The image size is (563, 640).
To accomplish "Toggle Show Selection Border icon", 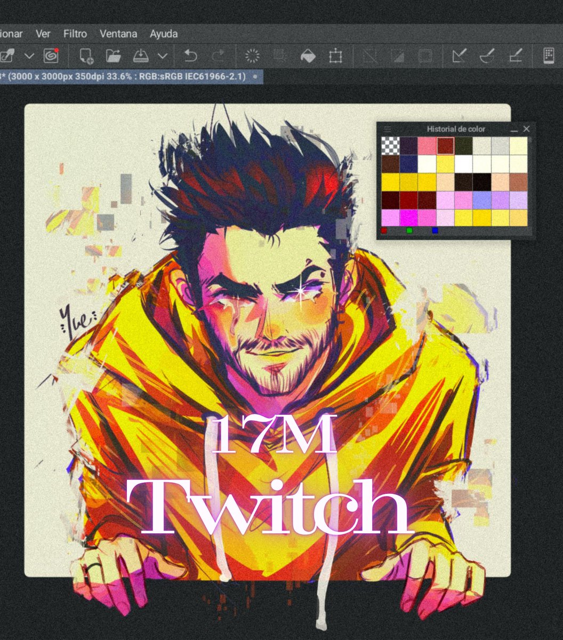I will pos(425,55).
